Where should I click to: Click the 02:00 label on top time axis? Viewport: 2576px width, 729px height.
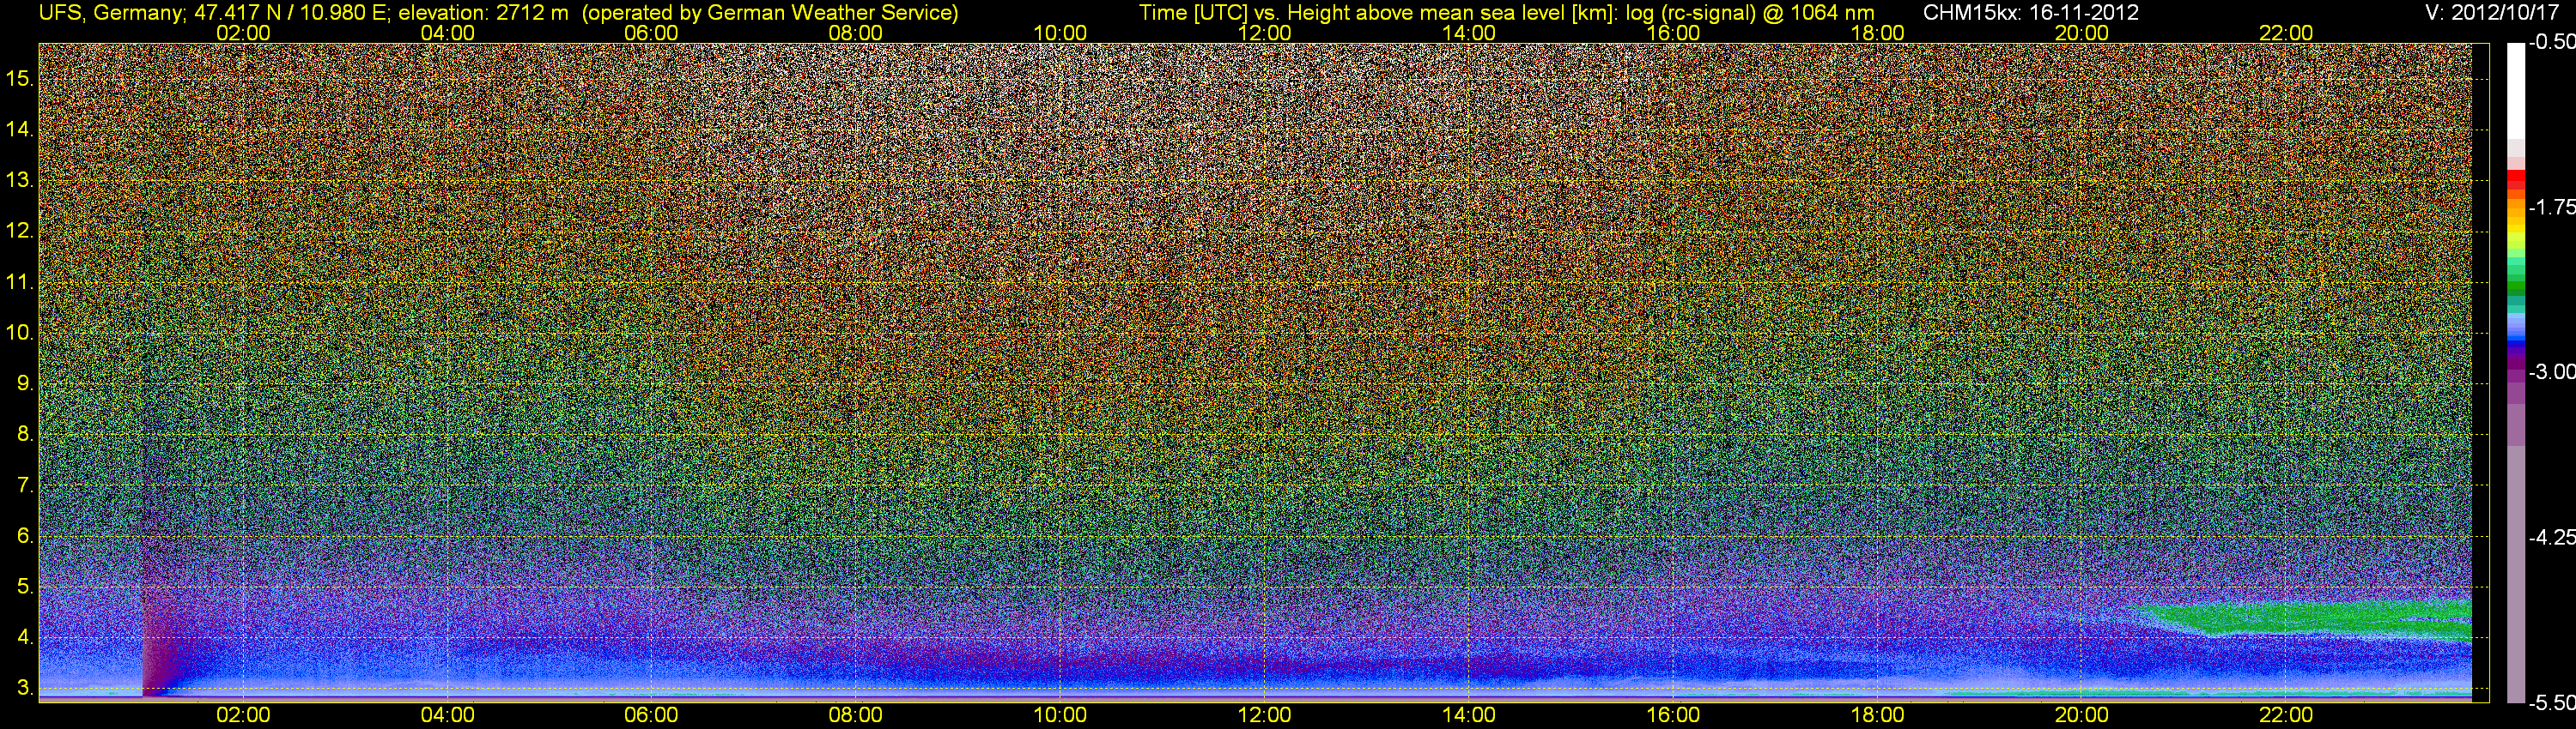coord(243,32)
